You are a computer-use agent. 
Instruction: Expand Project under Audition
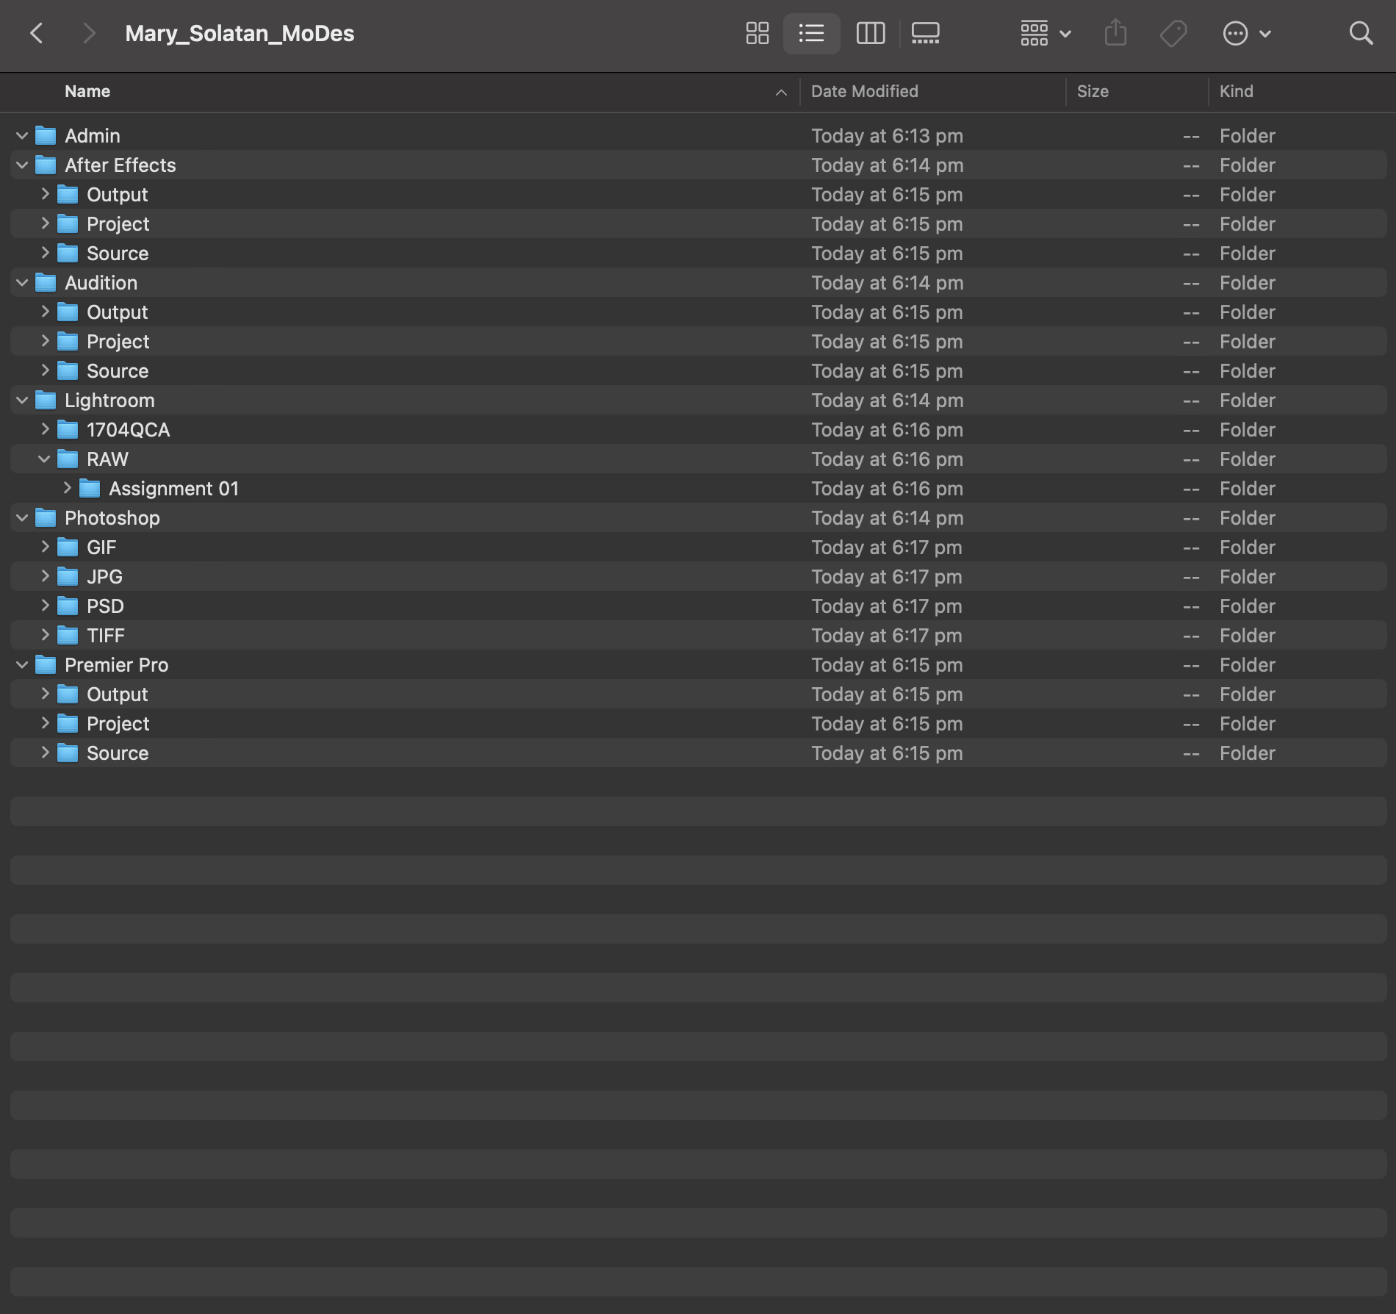(45, 341)
